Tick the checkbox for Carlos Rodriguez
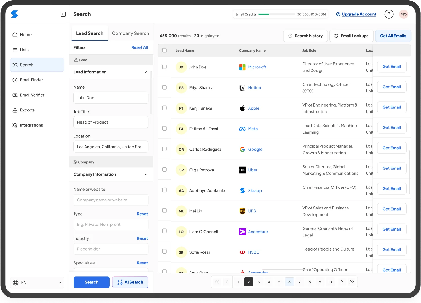This screenshot has width=421, height=303. (x=164, y=149)
